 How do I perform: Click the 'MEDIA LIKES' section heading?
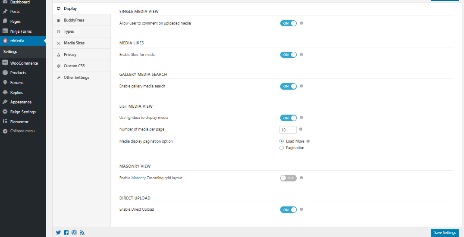coord(132,43)
